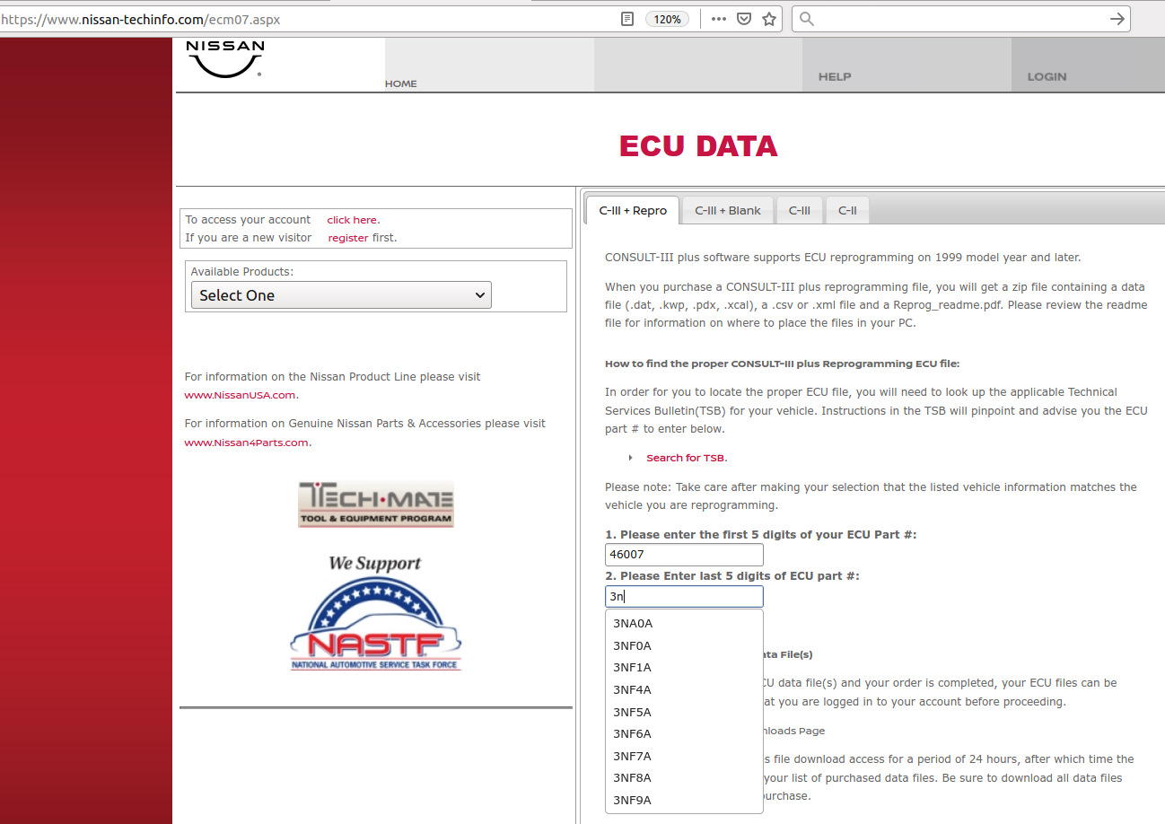This screenshot has width=1165, height=824.
Task: Visit the www.Nissan4Parts.com link
Action: pyautogui.click(x=246, y=443)
